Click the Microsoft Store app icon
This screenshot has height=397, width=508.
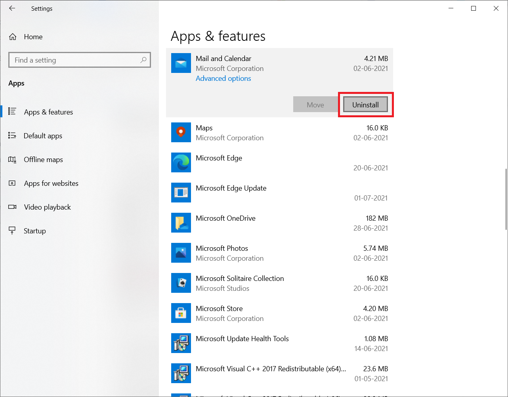point(181,313)
